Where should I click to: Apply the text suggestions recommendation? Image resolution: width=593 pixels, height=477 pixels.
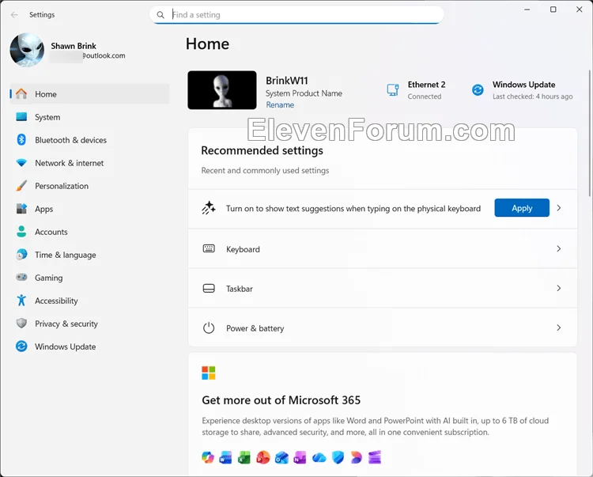(x=522, y=208)
